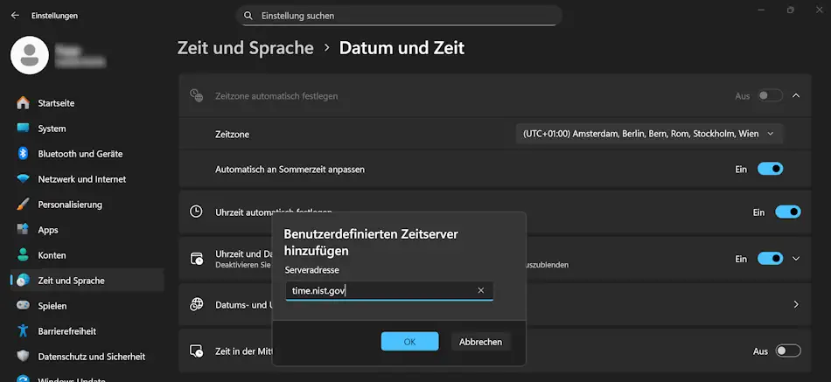Click the Zeit in der Mitteilung icon

pos(197,351)
